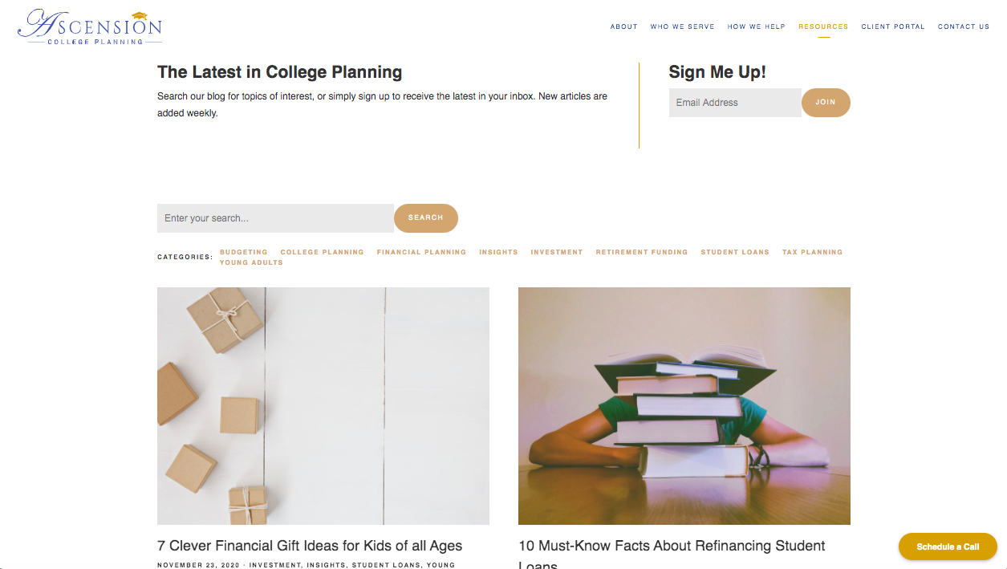Select the RESOURCES menu item
Viewport: 1007px width, 569px height.
tap(822, 26)
